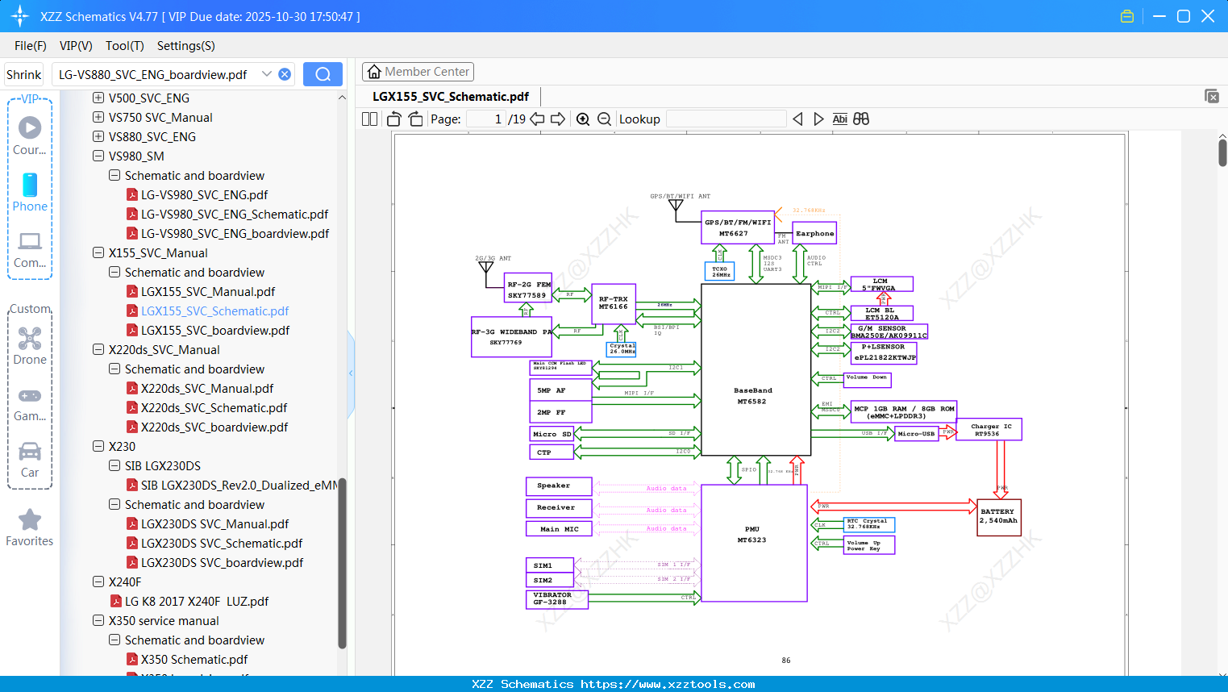
Task: Rotate the page clockwise
Action: (x=414, y=118)
